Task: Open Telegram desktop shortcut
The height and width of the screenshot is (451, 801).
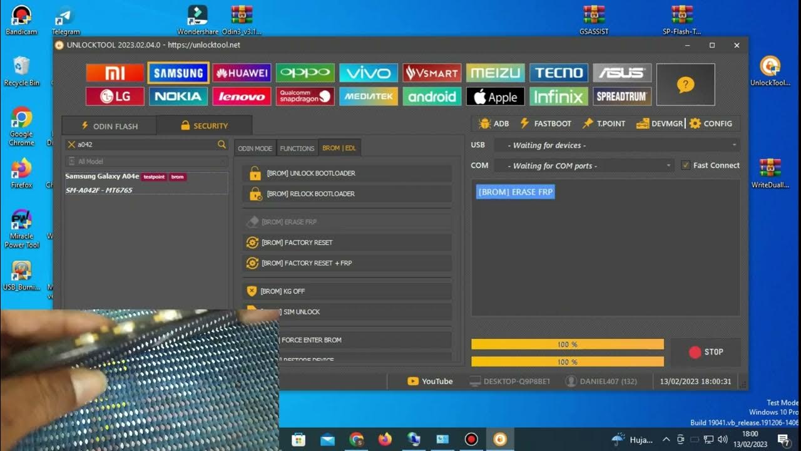Action: pos(66,21)
